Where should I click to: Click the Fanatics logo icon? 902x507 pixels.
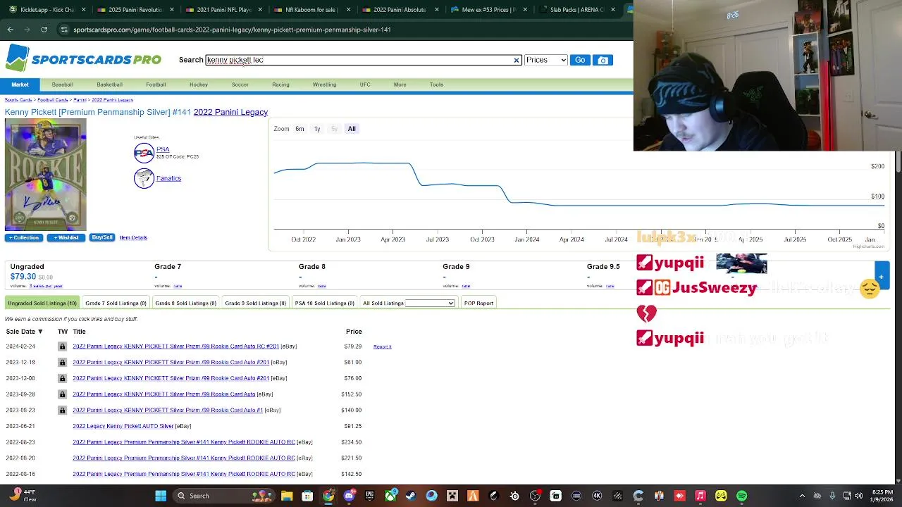(144, 178)
